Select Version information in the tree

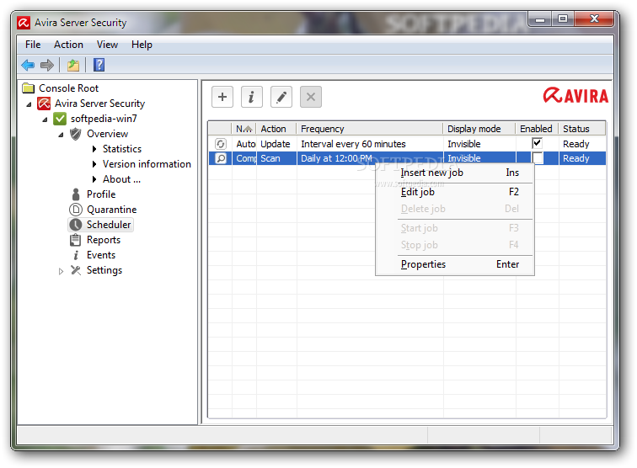point(147,164)
